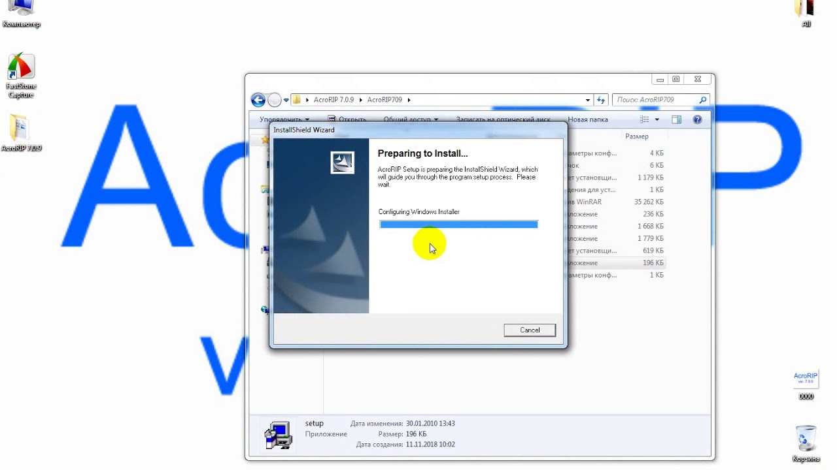Select the highlighted application row sized 196 КБ

[x=616, y=263]
